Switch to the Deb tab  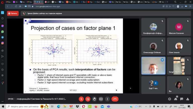76,2
